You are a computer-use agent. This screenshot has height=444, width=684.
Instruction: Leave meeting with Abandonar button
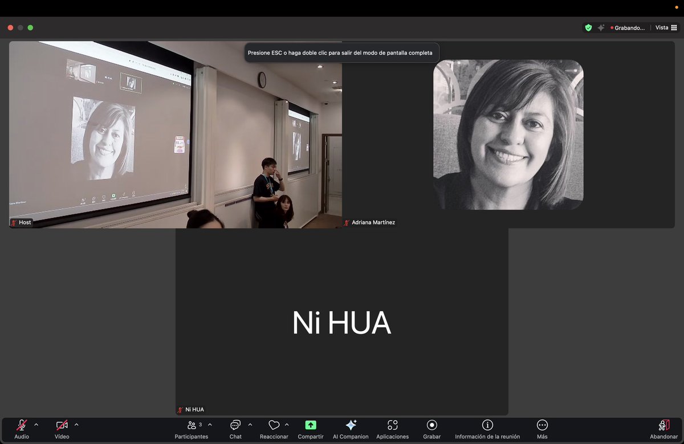663,429
